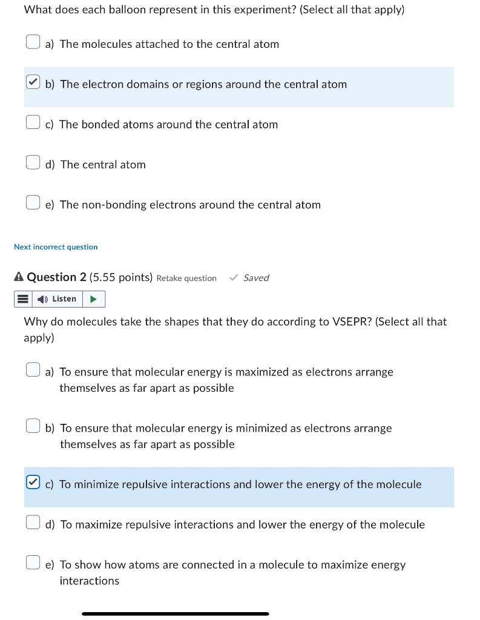This screenshot has height=620, width=480.
Task: Tick option e about atoms connected
Action: click(33, 562)
